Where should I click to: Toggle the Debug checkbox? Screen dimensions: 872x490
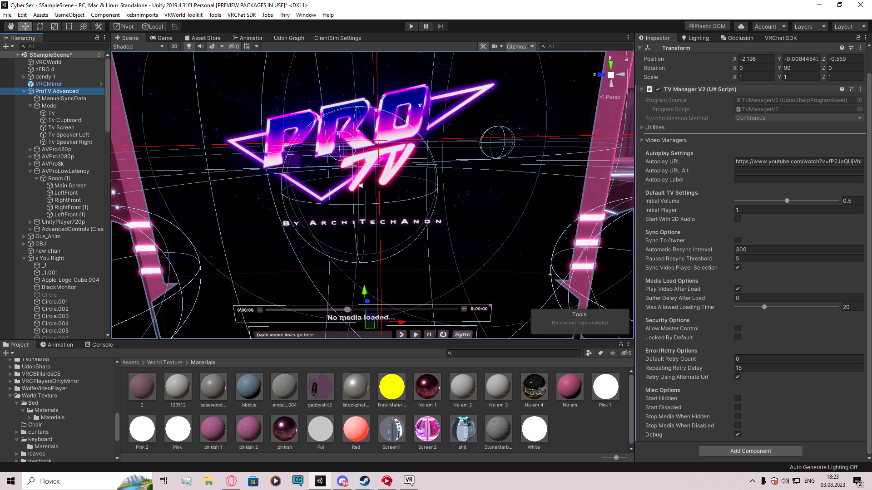point(738,435)
